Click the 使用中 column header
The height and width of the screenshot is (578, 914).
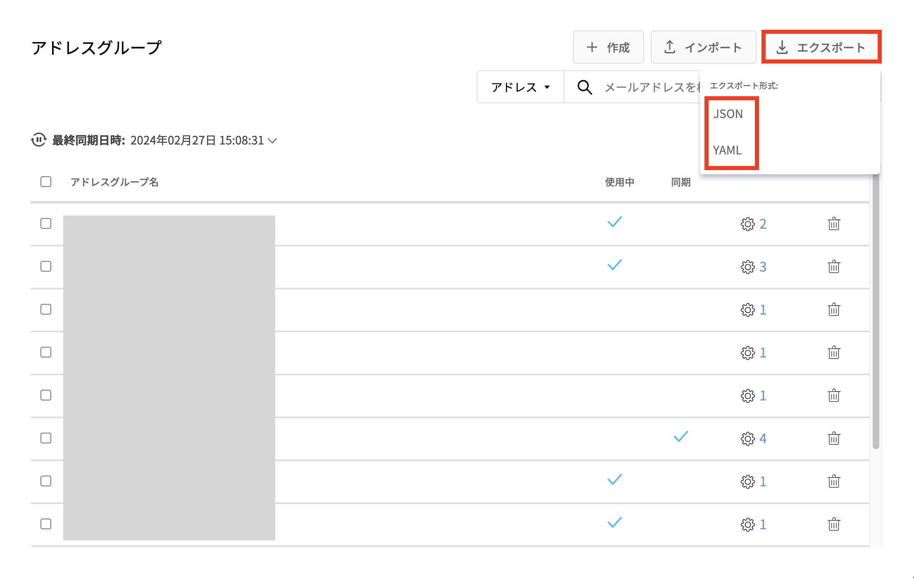pos(619,182)
